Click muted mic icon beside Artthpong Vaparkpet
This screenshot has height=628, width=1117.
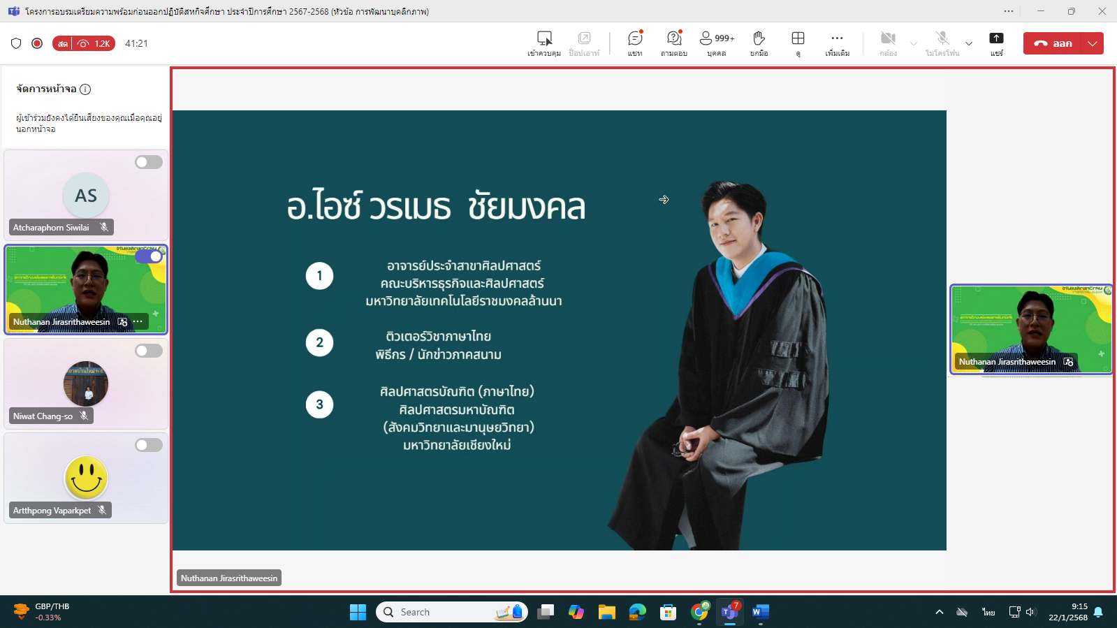(102, 510)
